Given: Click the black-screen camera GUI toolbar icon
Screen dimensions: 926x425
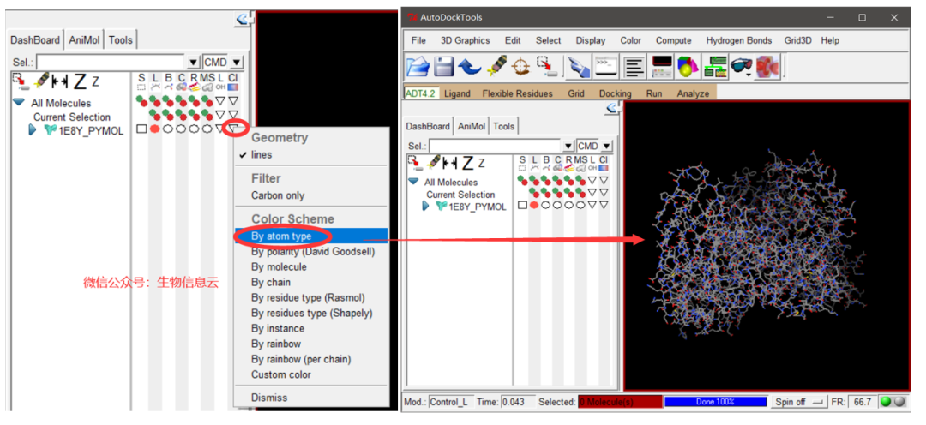Looking at the screenshot, I should [x=662, y=66].
